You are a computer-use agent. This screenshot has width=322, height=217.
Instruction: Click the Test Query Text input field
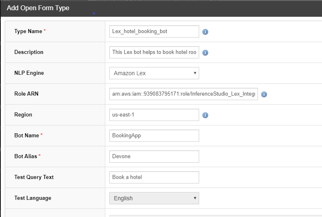point(154,177)
